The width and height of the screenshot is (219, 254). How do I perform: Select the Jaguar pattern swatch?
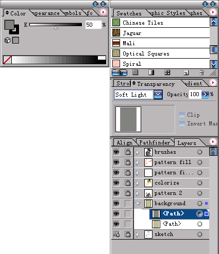(161, 33)
